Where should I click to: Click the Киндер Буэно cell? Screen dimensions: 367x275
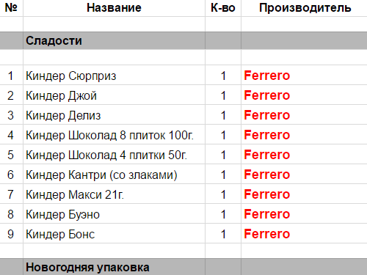coord(114,213)
